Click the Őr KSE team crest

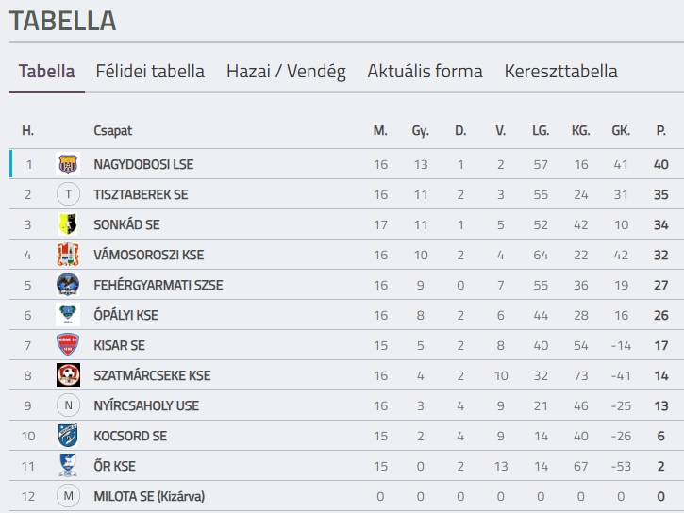click(x=68, y=466)
